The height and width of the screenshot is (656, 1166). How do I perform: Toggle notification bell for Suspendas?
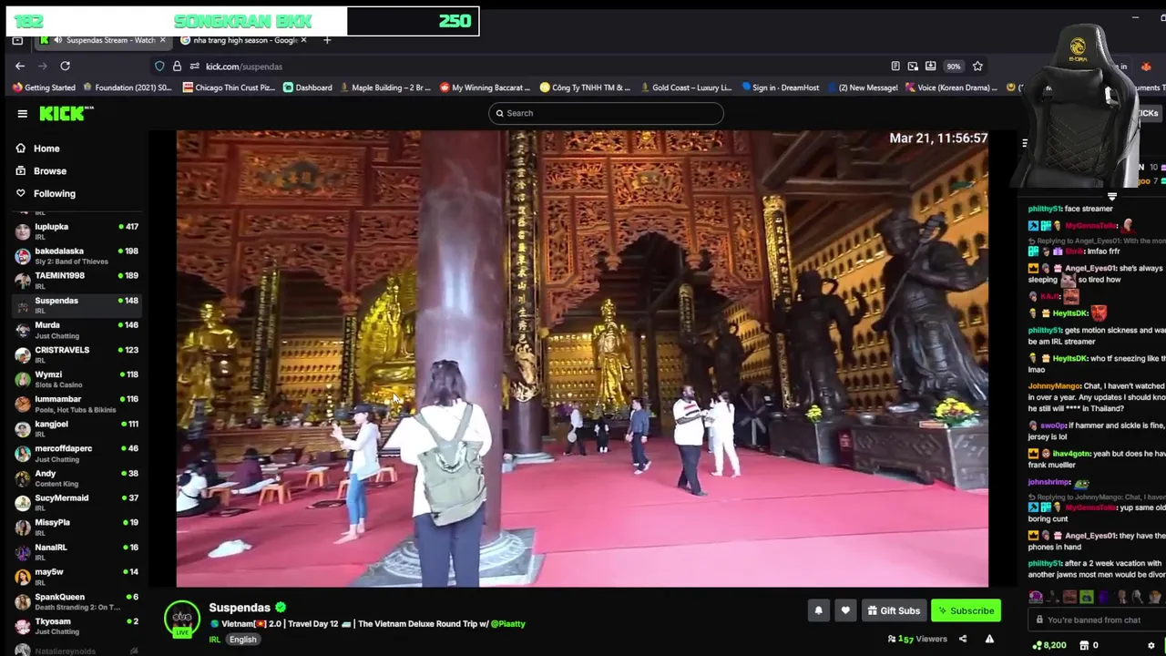point(818,610)
